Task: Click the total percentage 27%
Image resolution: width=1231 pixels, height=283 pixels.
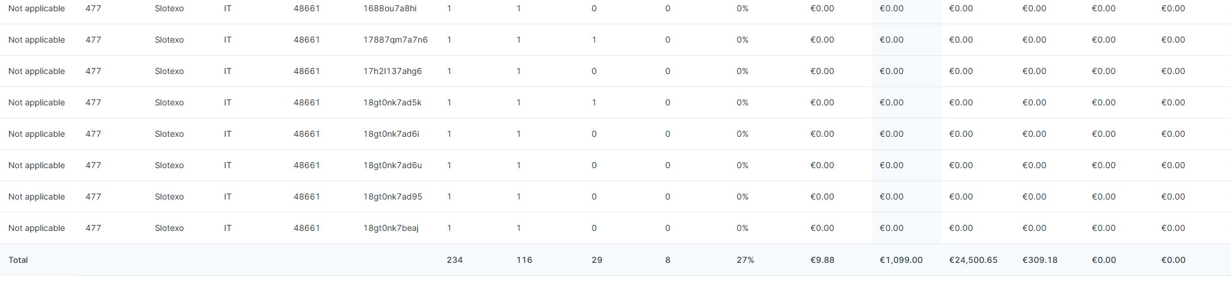Action: 745,260
